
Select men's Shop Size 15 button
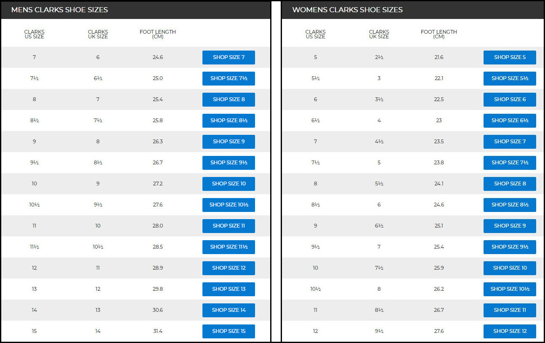click(x=229, y=331)
